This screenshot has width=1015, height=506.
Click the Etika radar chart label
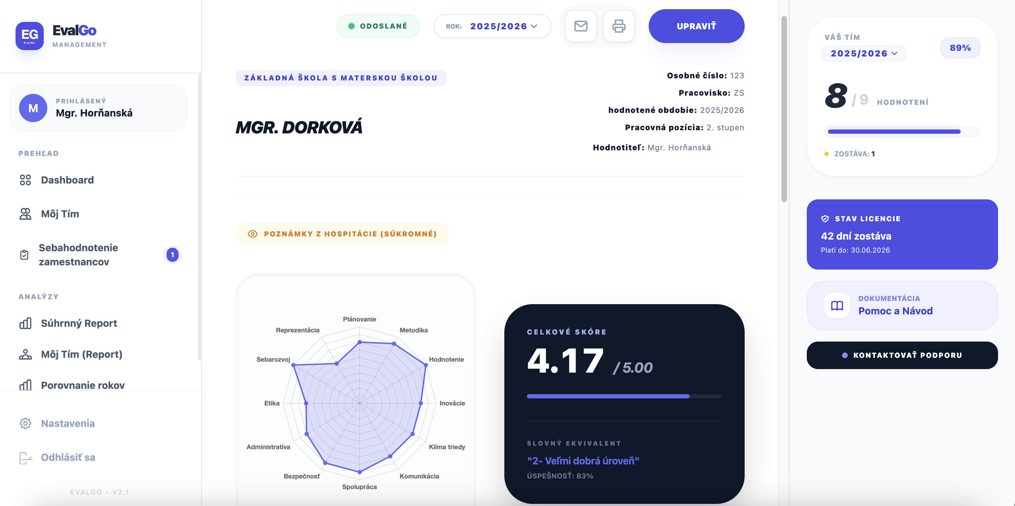pos(272,403)
